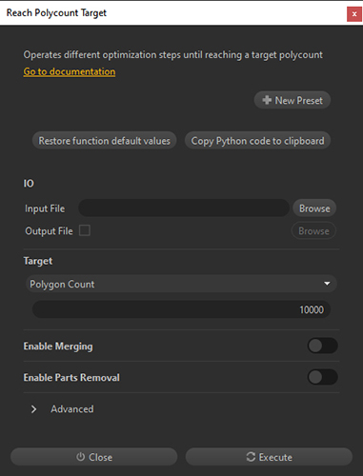
Task: Click the Execute button
Action: (269, 457)
